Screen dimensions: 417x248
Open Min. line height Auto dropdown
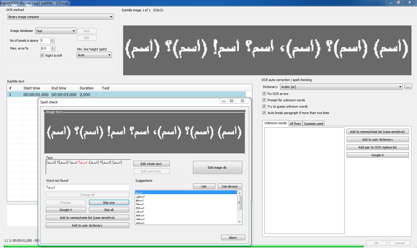pos(94,55)
